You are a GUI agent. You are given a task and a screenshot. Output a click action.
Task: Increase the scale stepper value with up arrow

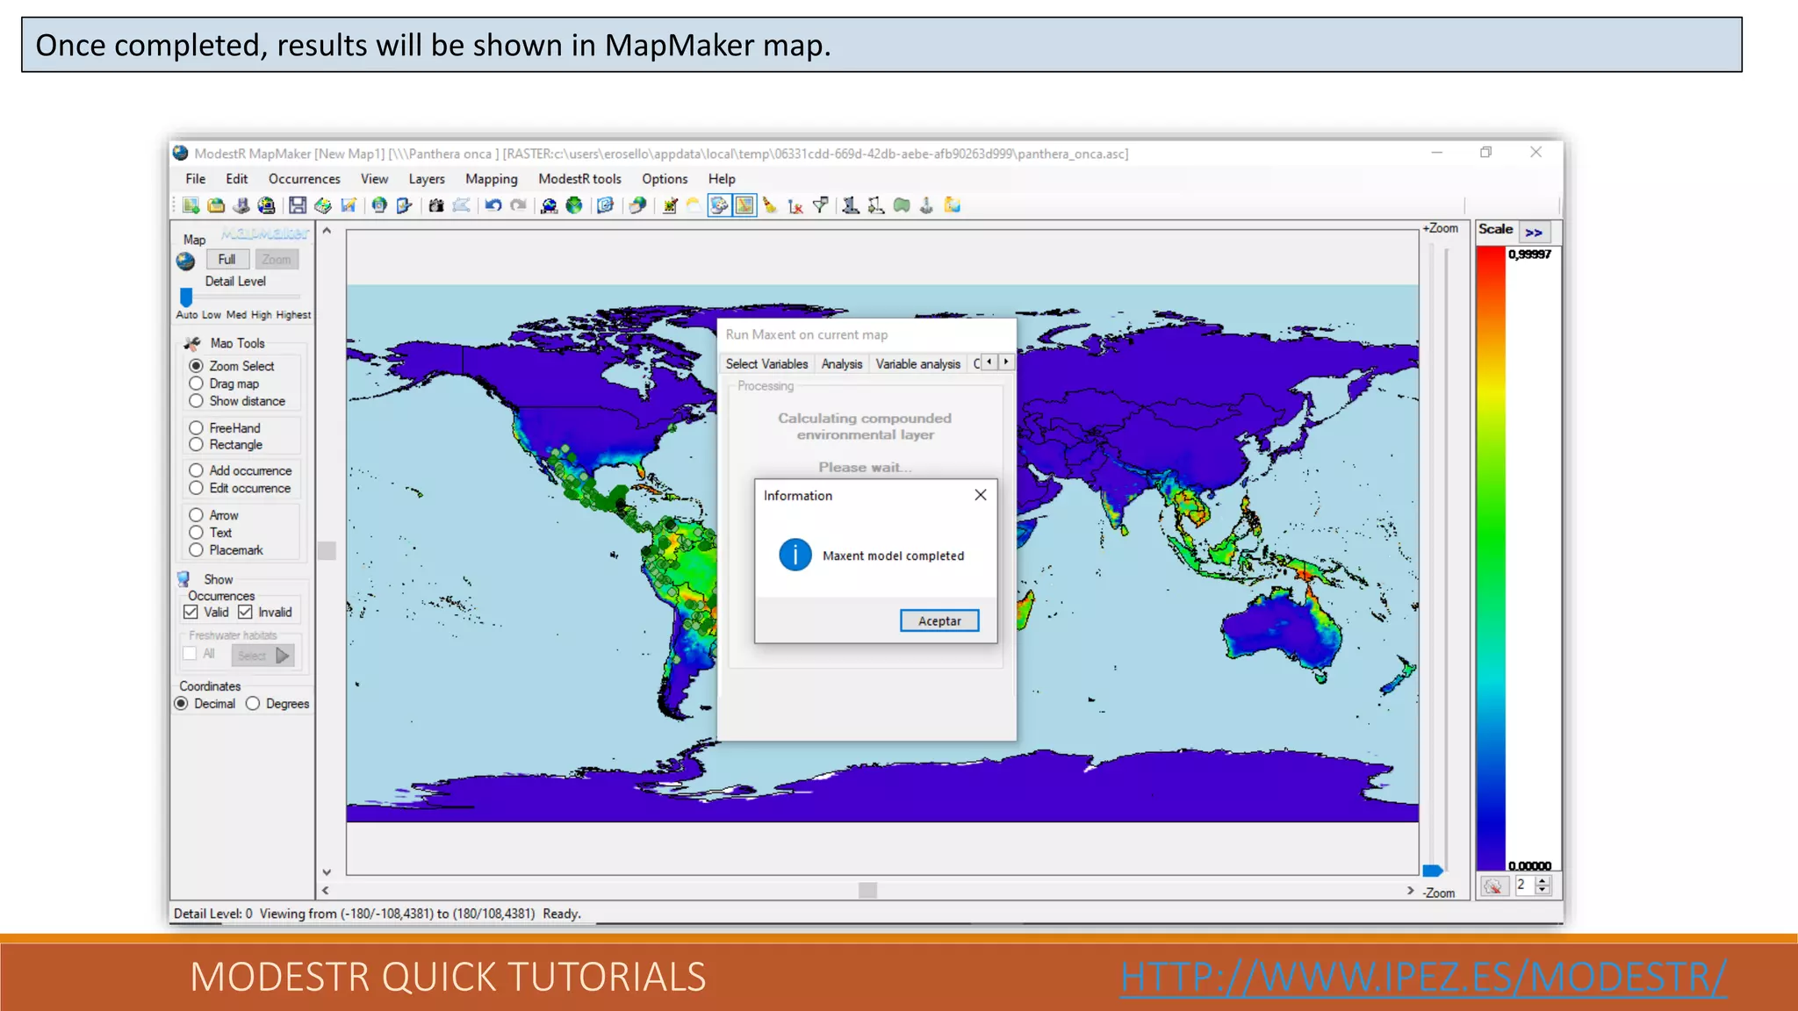coord(1543,881)
